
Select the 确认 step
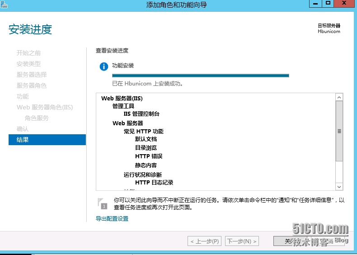pos(23,129)
